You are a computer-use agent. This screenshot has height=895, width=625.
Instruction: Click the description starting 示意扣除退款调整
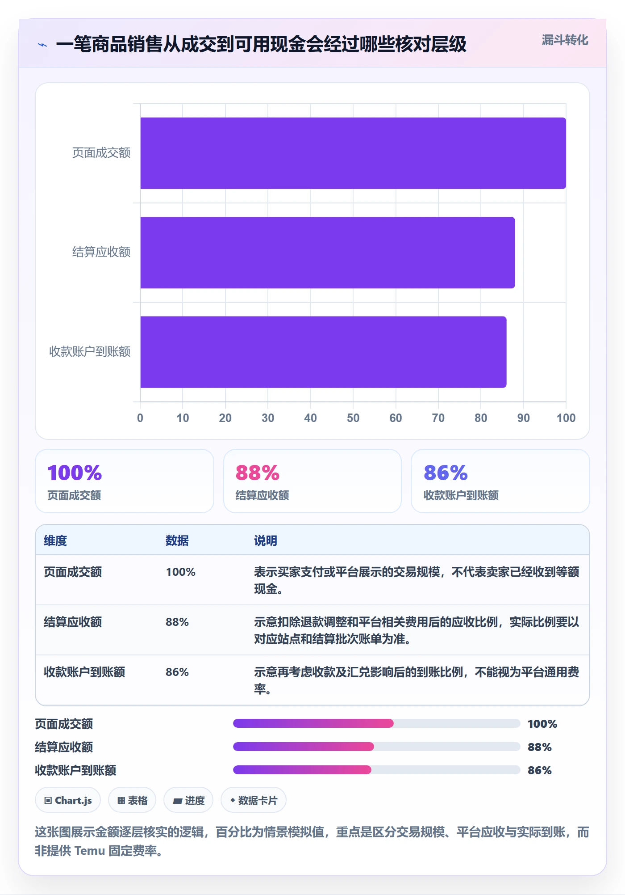(x=417, y=630)
